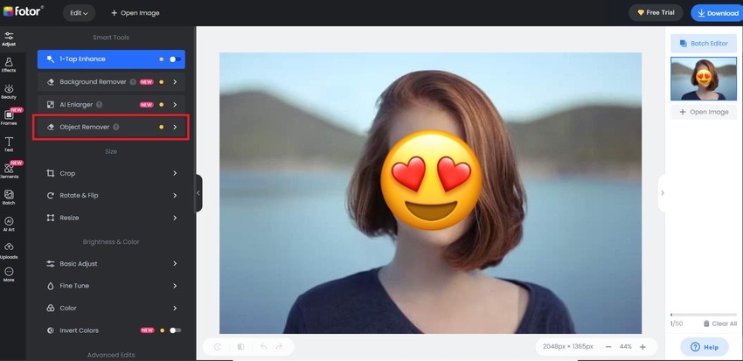Open the Elements sidebar tab
The width and height of the screenshot is (743, 361).
9,171
